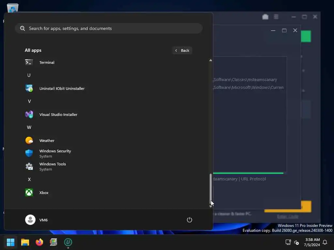Jump to letter X section header
Screen dimensions: 334x250
pyautogui.click(x=29, y=179)
